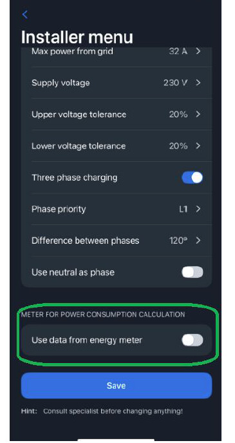Tap the Lower voltage tolerance label
235x443 pixels.
coord(79,146)
